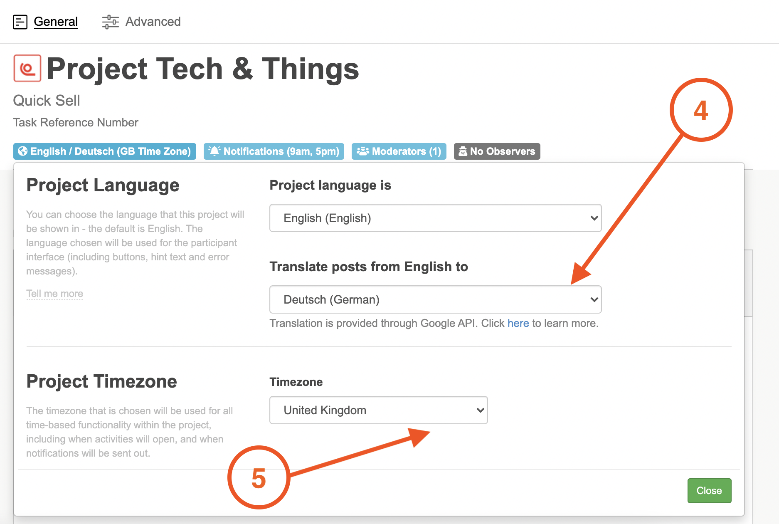The height and width of the screenshot is (524, 779).
Task: Click the people icon on Moderators badge
Action: coord(362,151)
